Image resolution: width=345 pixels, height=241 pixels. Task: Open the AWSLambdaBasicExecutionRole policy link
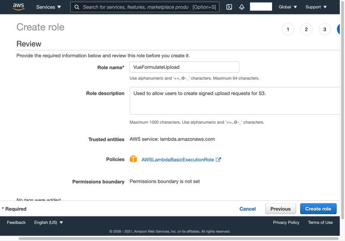(x=178, y=160)
